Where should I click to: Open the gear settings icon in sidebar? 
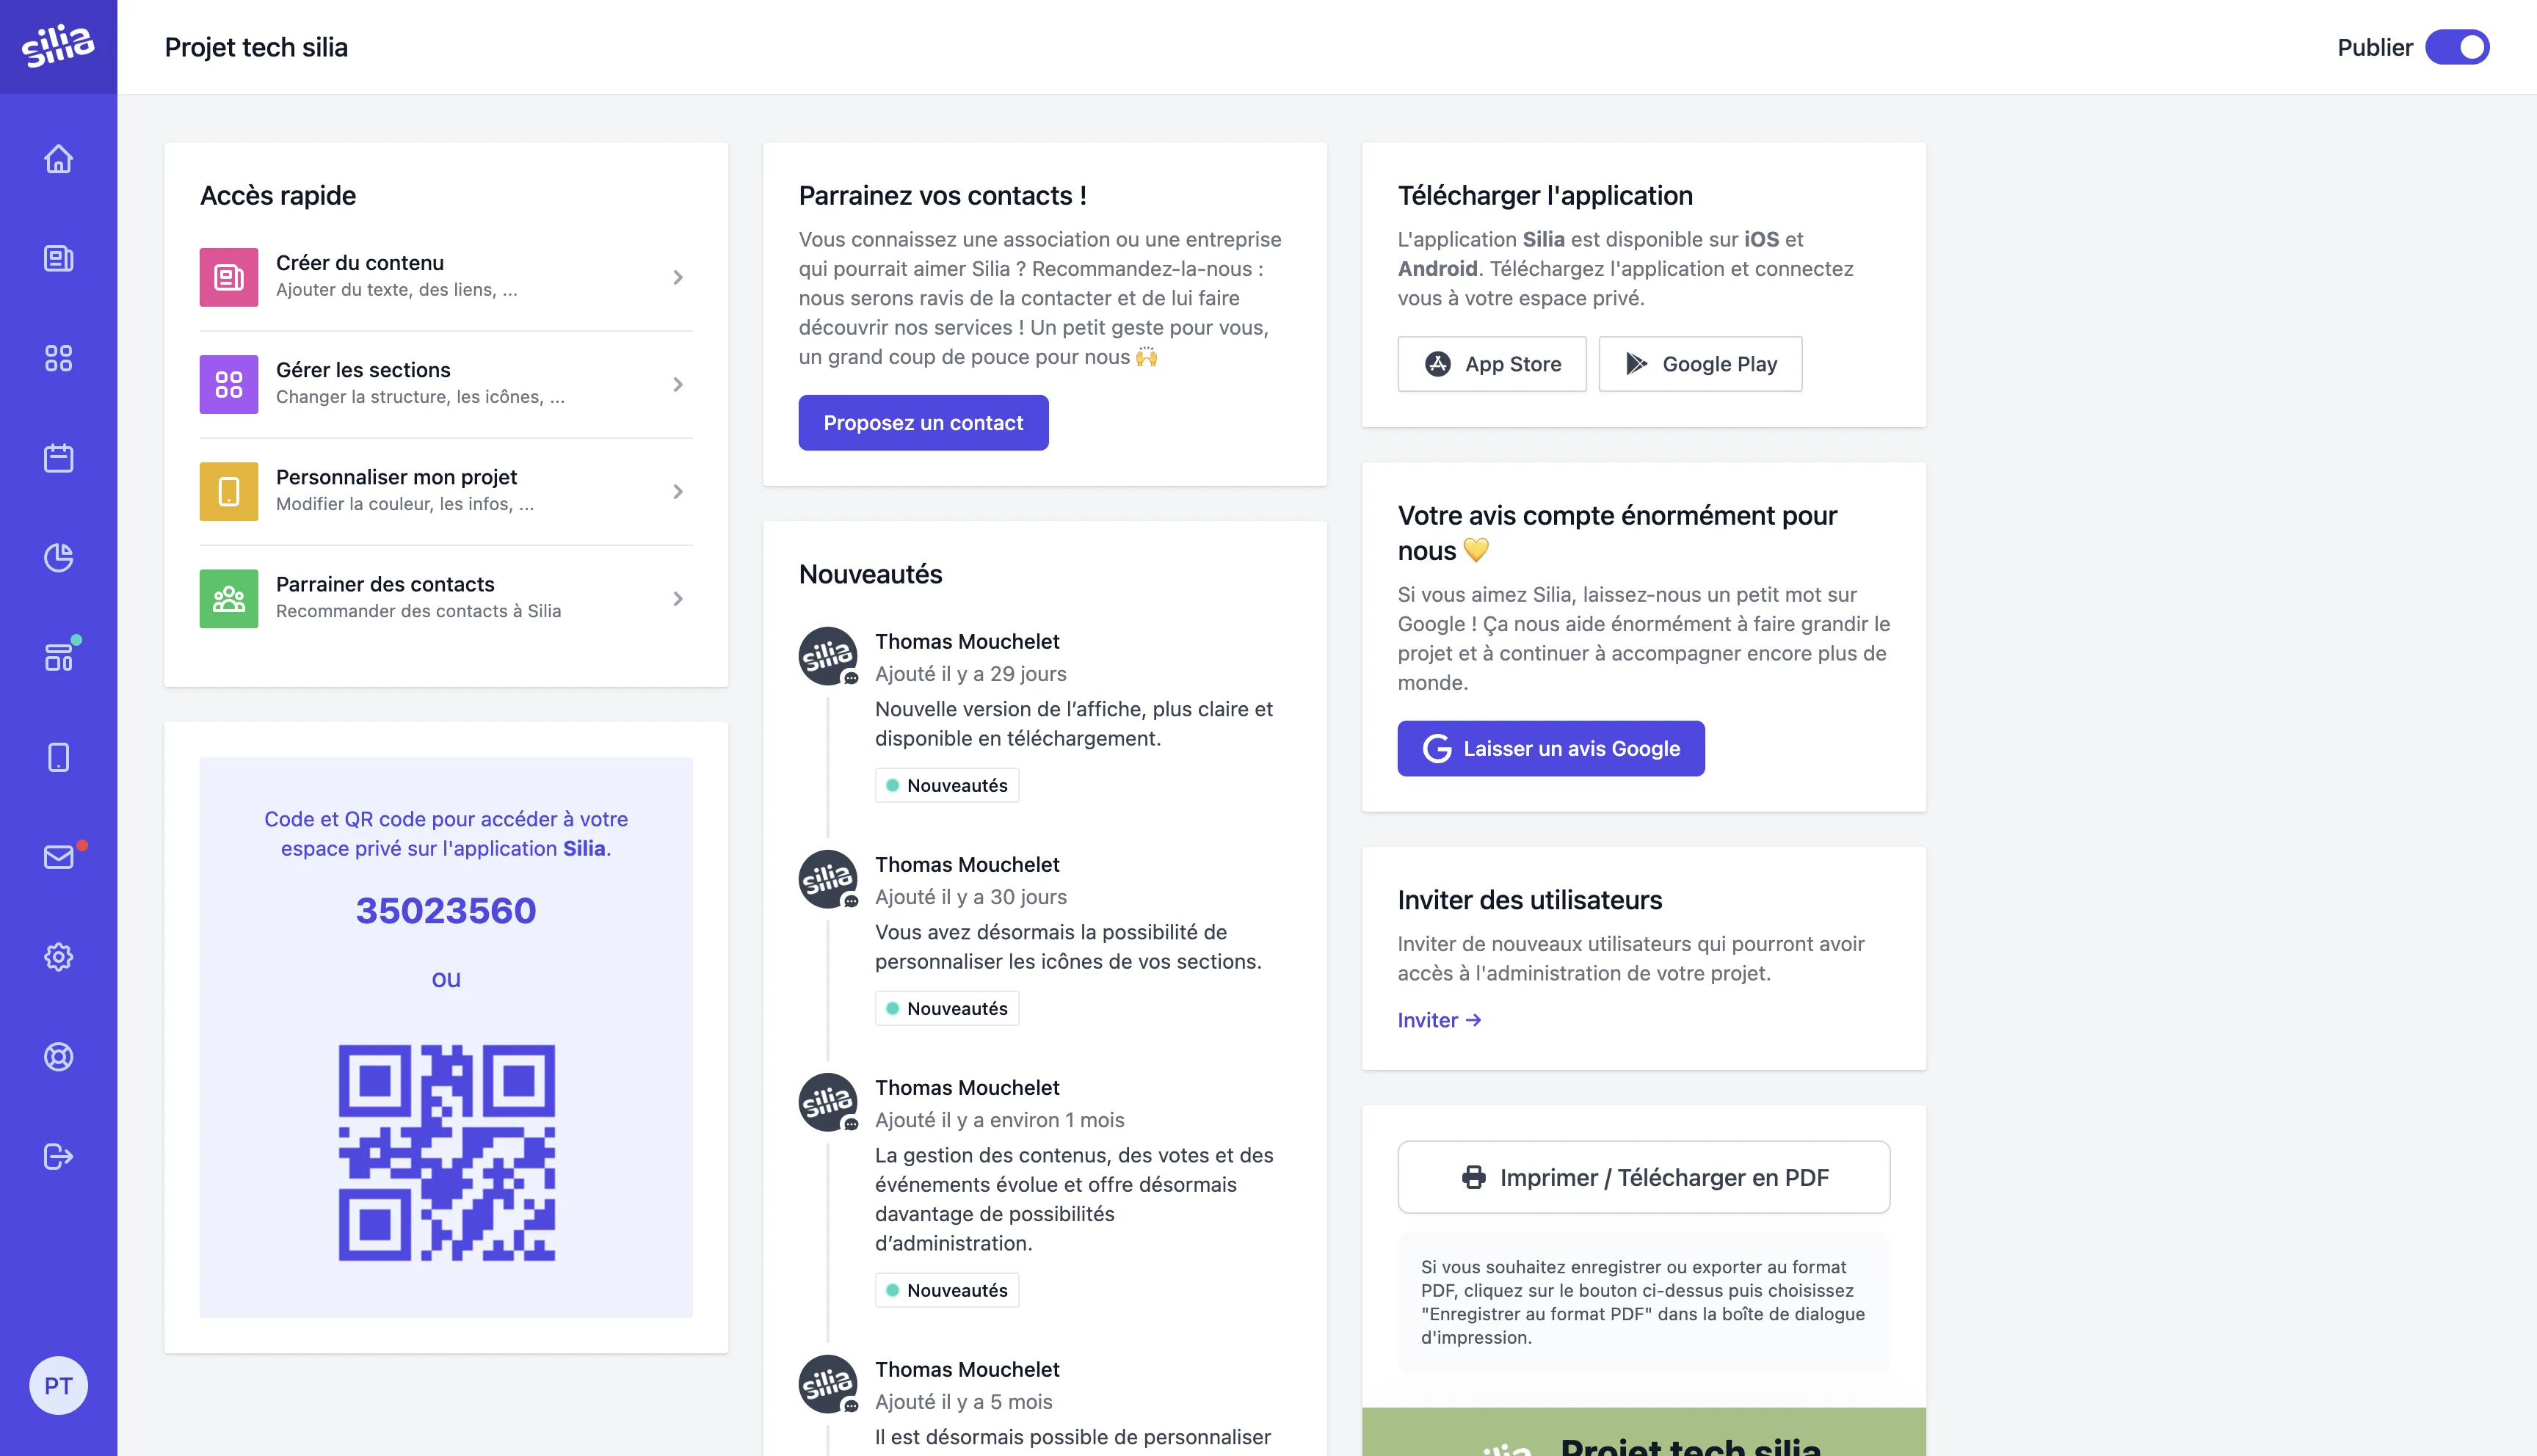58,957
